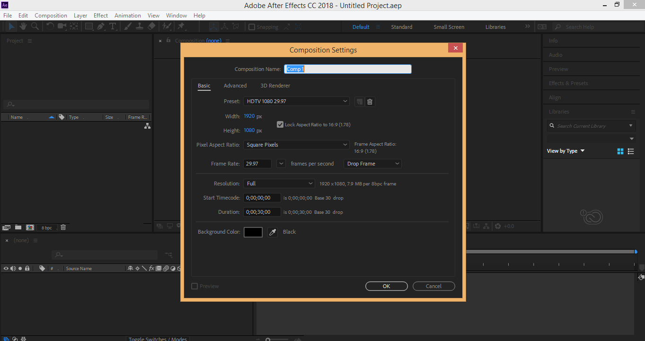The height and width of the screenshot is (341, 645).
Task: Edit the Composition Name field
Action: click(348, 69)
